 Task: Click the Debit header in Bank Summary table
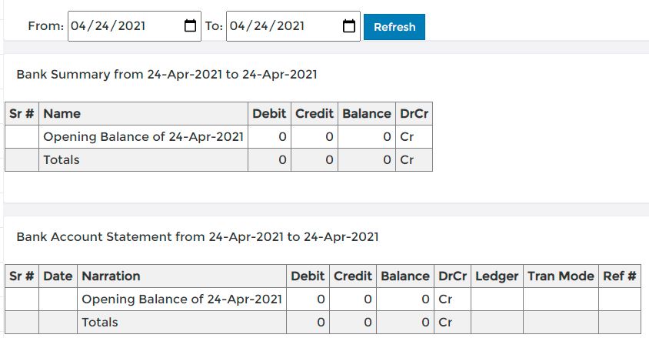coord(269,113)
